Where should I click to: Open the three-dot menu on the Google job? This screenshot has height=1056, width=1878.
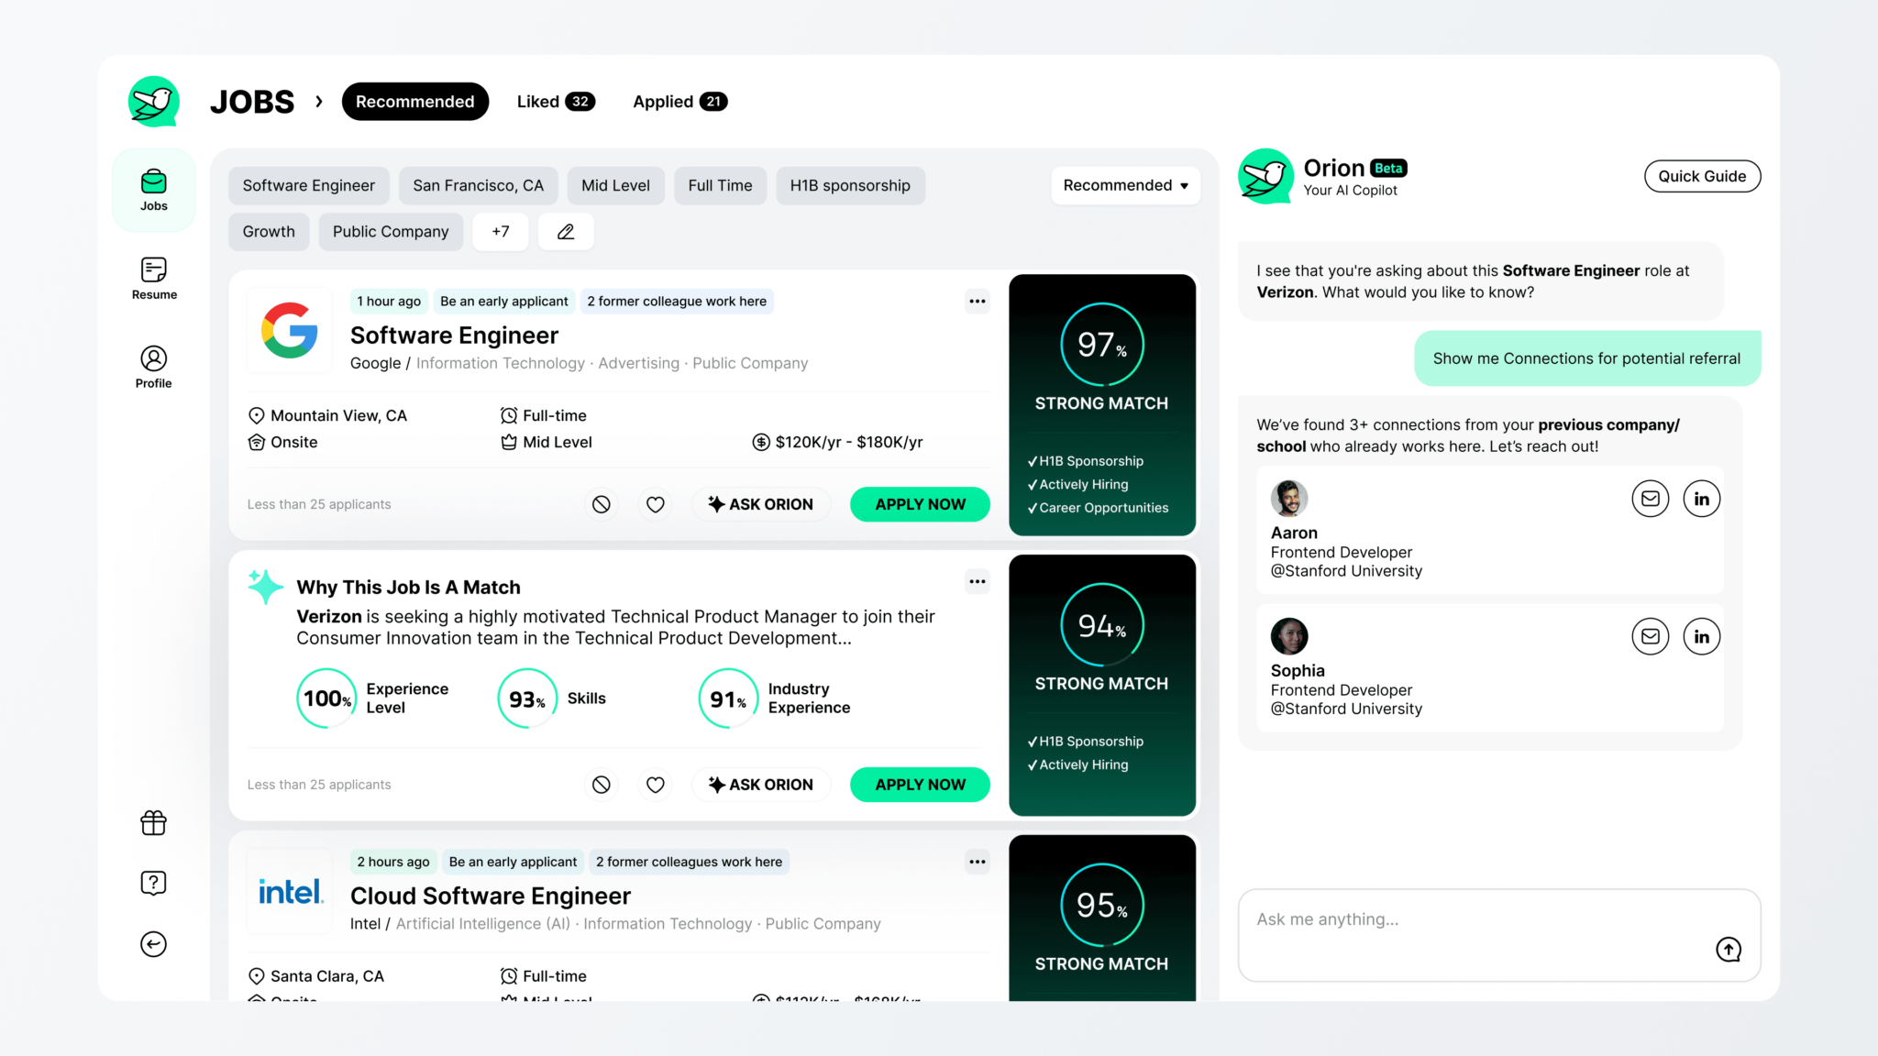[977, 301]
